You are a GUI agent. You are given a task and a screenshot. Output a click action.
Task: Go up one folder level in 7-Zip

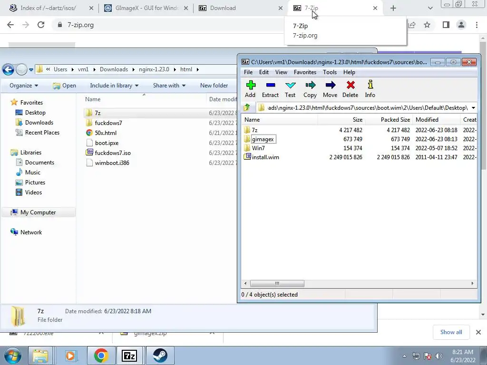(x=247, y=108)
